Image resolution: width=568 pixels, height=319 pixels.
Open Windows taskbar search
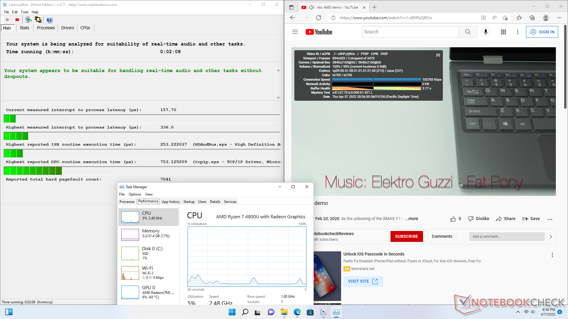[245, 312]
